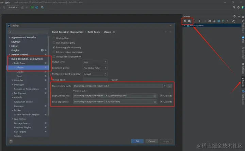
Task: Open Bito side tab
Action: pyautogui.click(x=243, y=40)
